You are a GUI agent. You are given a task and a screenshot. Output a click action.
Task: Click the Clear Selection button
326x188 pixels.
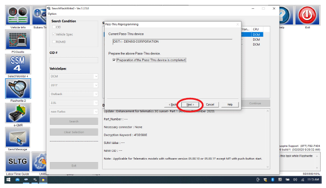pyautogui.click(x=74, y=132)
